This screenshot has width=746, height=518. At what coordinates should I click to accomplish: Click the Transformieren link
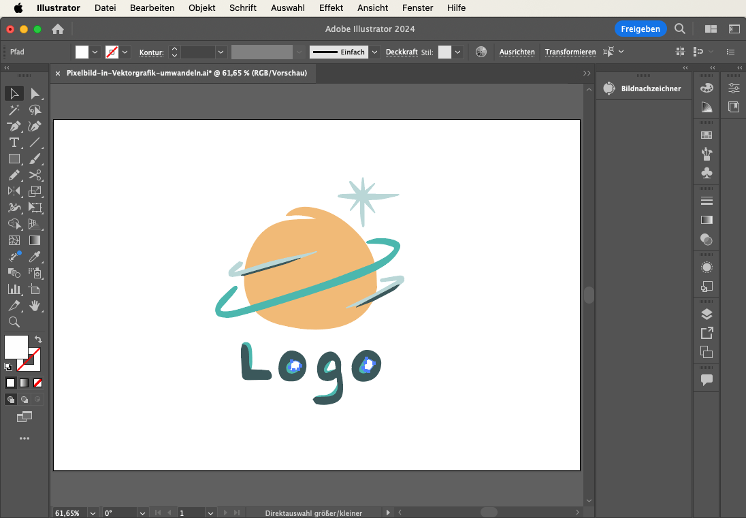570,52
